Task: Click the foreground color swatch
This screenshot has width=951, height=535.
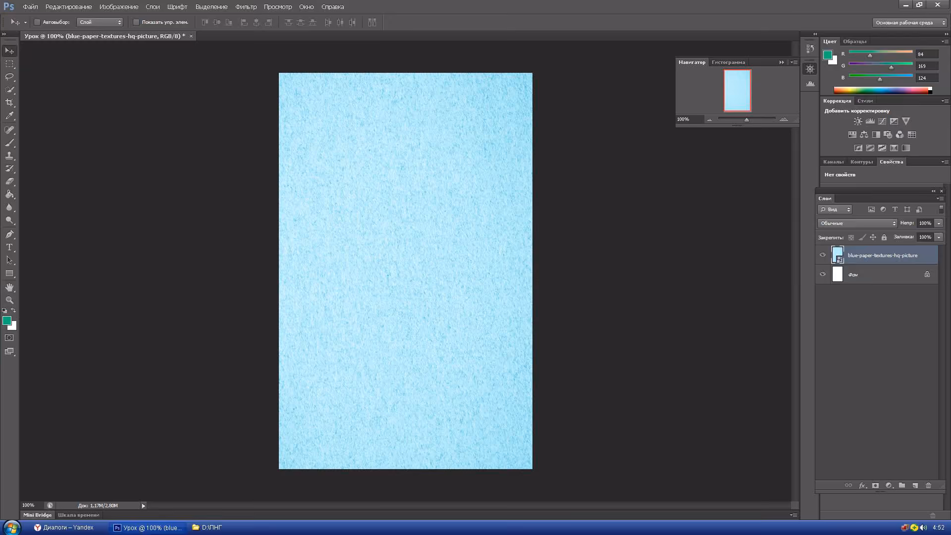Action: (7, 321)
